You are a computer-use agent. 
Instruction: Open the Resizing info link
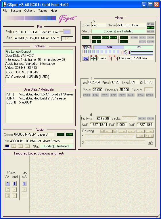[x=151, y=143]
